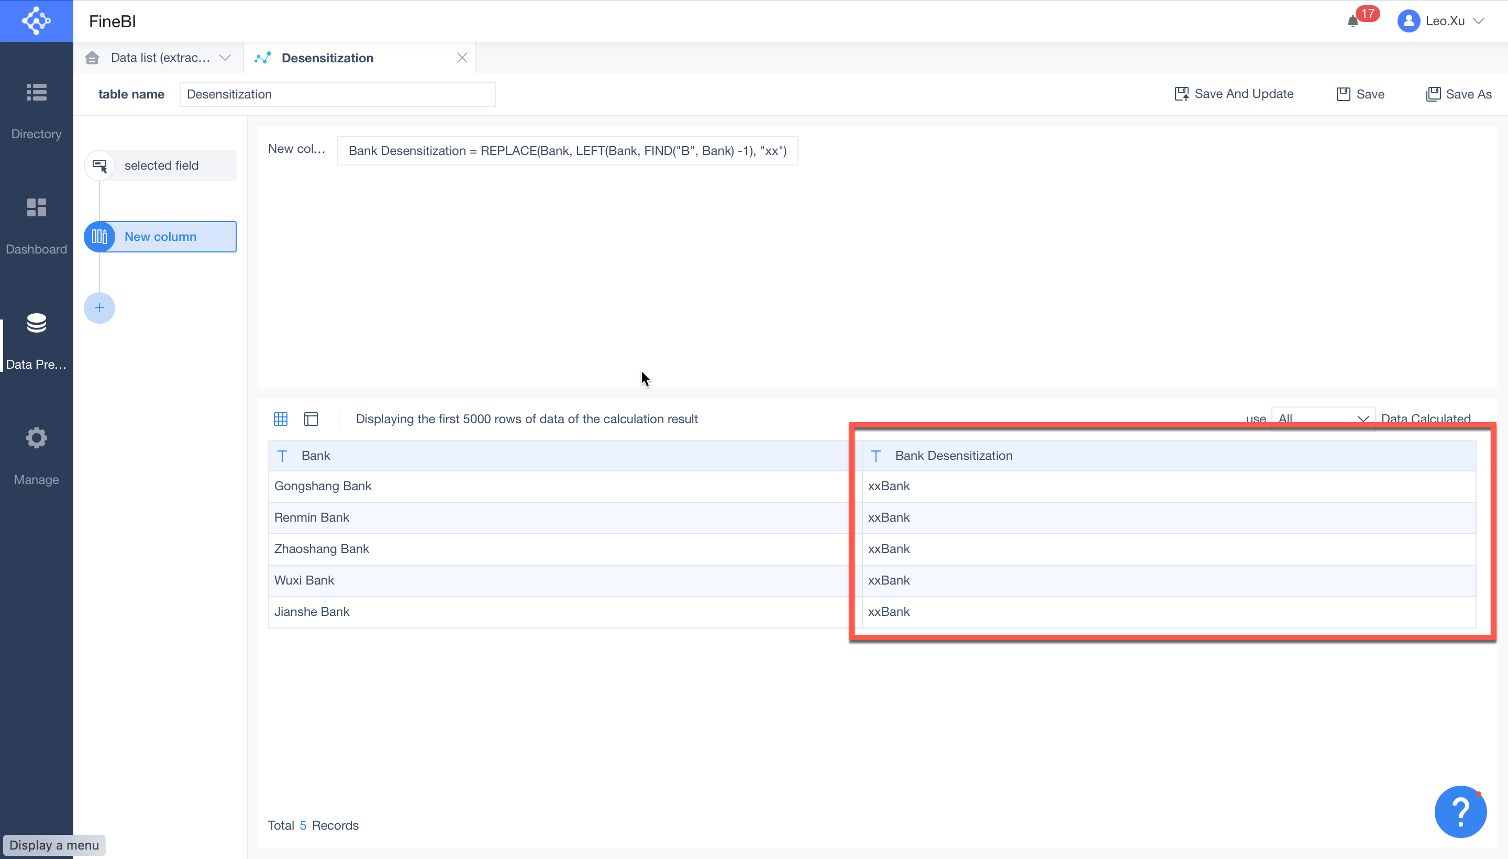Click the Save button

(x=1360, y=94)
